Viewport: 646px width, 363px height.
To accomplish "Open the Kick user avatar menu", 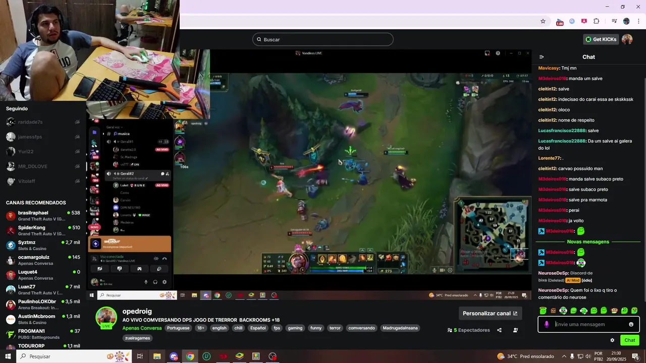I will coord(627,39).
